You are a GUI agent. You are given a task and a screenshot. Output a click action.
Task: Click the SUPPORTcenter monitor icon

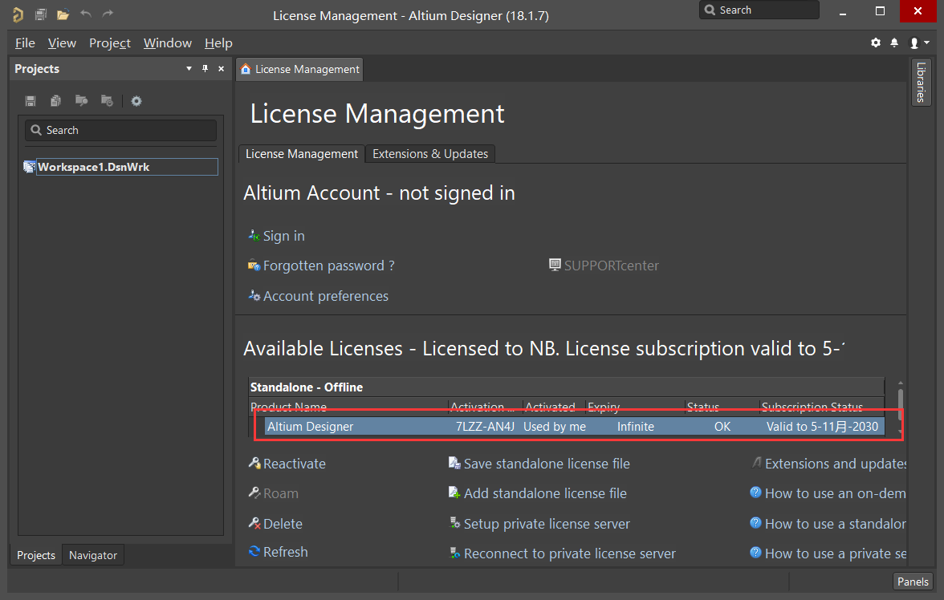555,265
